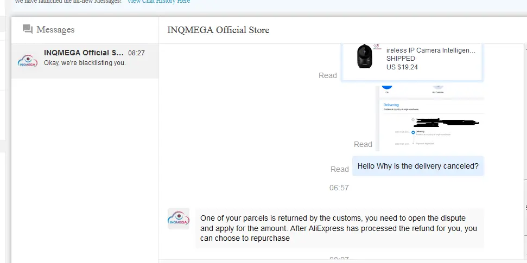Click the INQMEGA seller avatar beside the reply

(x=179, y=219)
